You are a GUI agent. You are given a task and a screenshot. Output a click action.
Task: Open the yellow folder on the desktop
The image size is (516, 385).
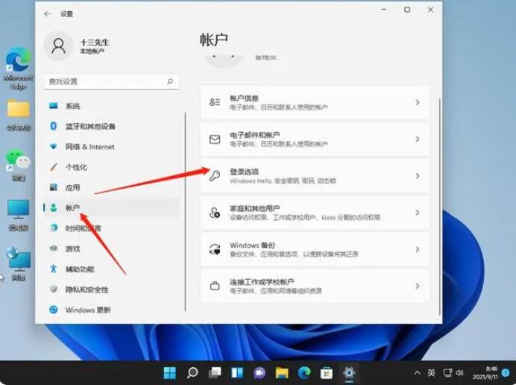click(x=19, y=115)
